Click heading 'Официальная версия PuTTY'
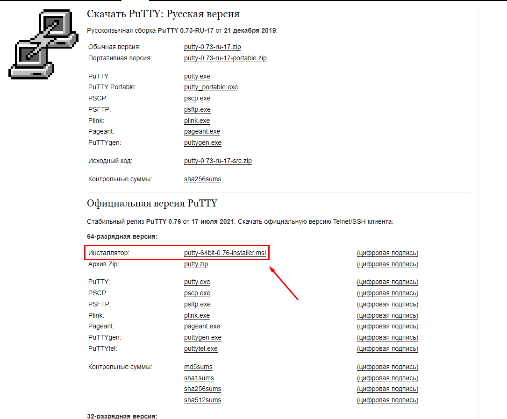The image size is (507, 419). click(x=152, y=203)
